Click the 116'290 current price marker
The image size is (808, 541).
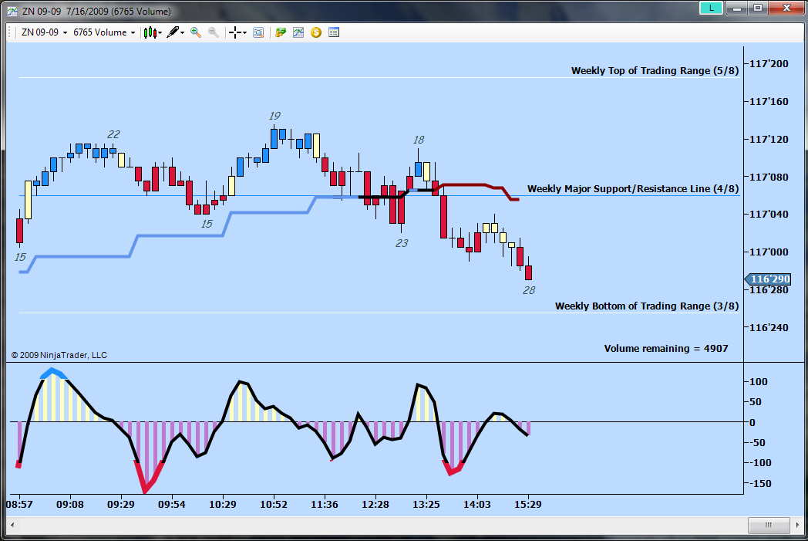pyautogui.click(x=768, y=279)
